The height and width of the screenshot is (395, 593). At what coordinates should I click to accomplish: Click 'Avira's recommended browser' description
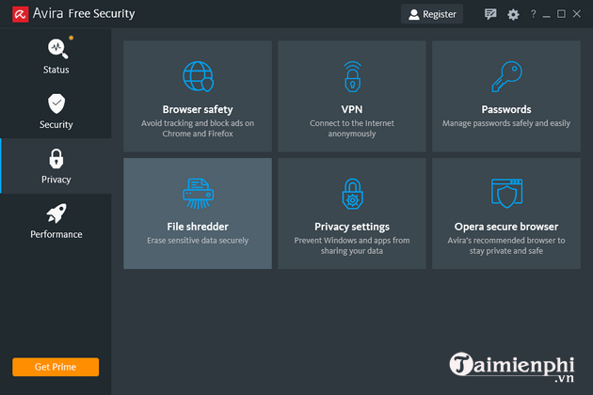(x=506, y=245)
